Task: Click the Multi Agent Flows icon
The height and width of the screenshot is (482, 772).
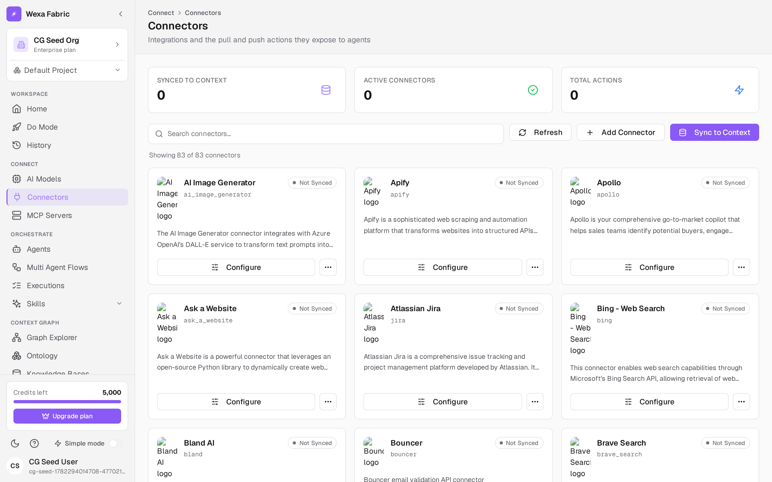Action: 17,267
